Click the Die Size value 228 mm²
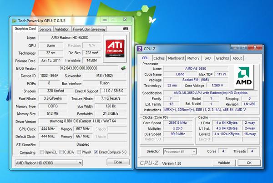This screenshot has height=183, width=273. pyautogui.click(x=92, y=53)
